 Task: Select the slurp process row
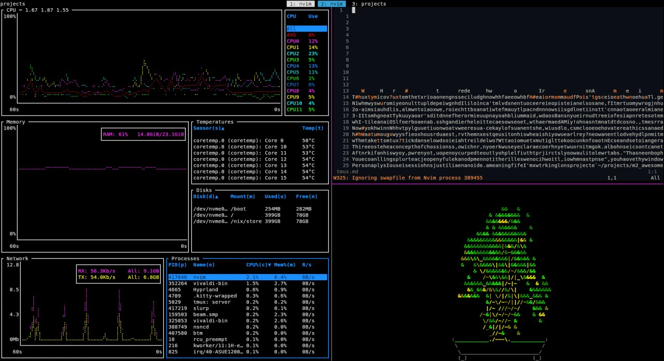[x=247, y=308]
